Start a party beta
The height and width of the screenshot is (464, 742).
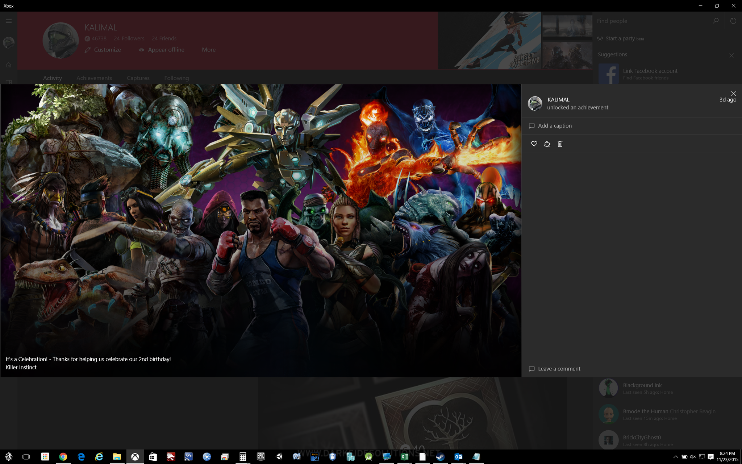coord(621,38)
